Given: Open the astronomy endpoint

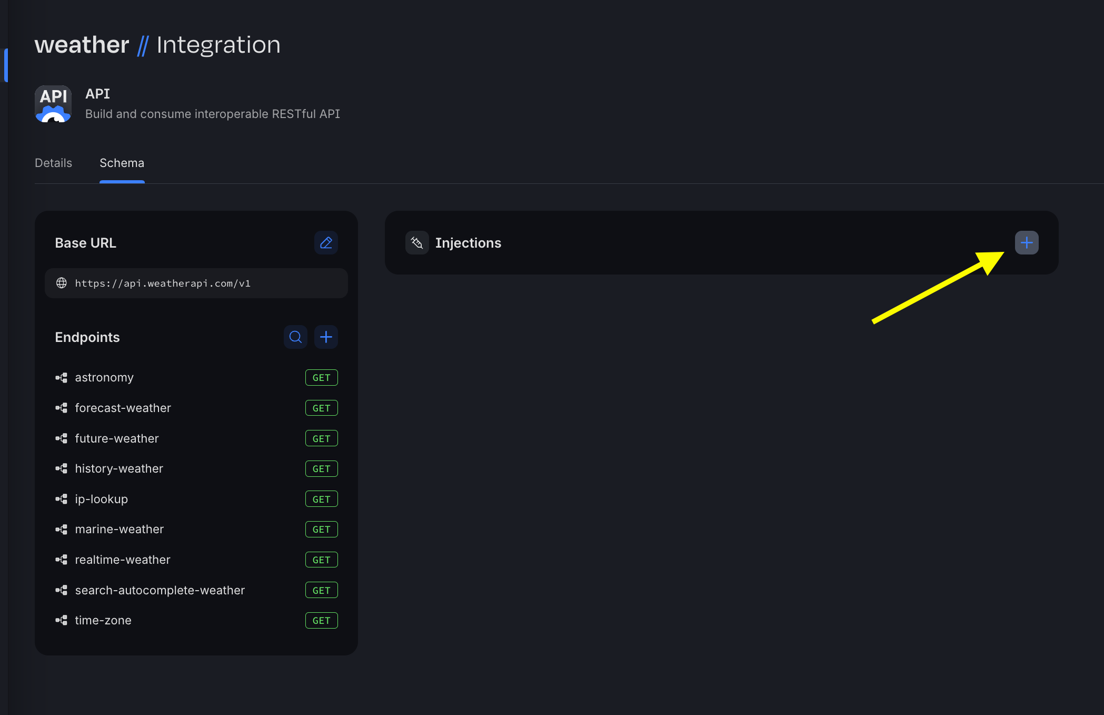Looking at the screenshot, I should click(104, 378).
